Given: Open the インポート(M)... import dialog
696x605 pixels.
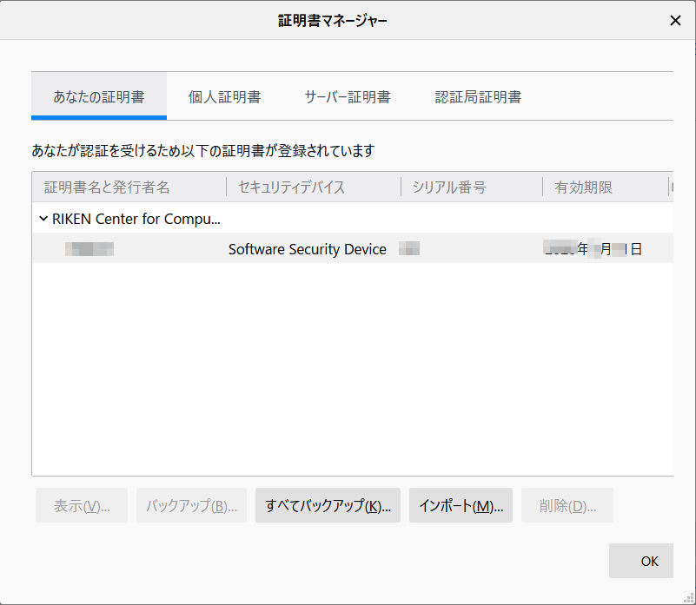Looking at the screenshot, I should [461, 506].
